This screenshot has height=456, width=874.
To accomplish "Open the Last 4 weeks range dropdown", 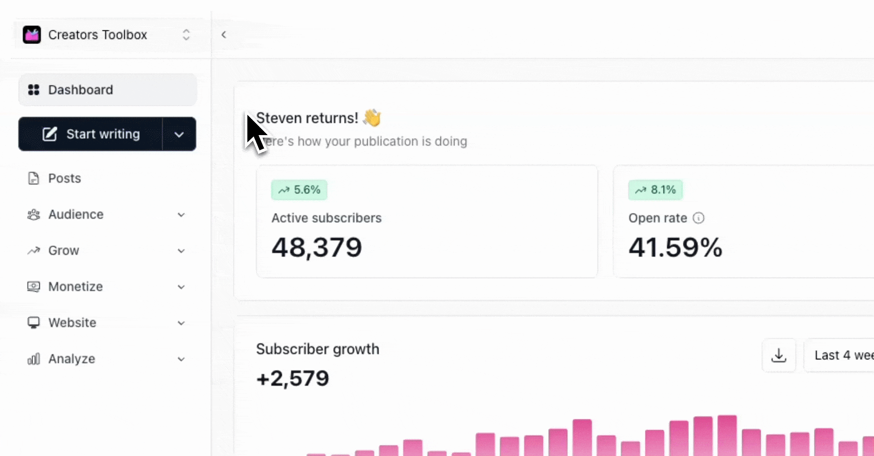I will coord(839,356).
